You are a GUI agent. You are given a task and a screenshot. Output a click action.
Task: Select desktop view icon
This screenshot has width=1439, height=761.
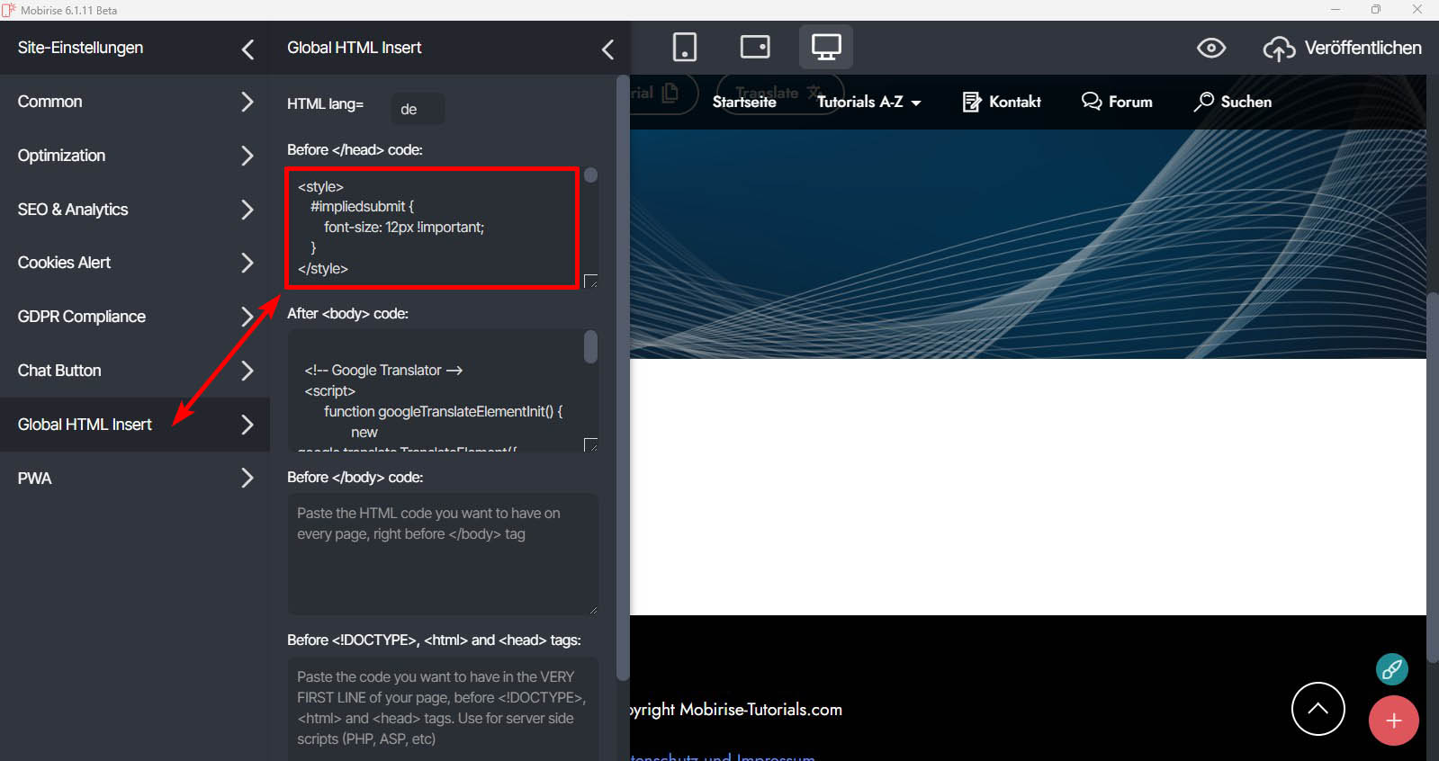click(x=825, y=47)
